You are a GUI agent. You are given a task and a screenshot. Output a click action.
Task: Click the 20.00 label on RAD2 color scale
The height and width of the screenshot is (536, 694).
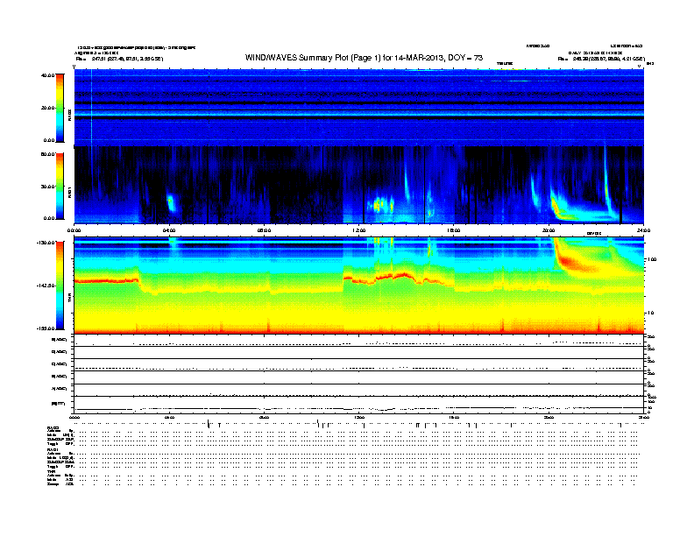[47, 108]
